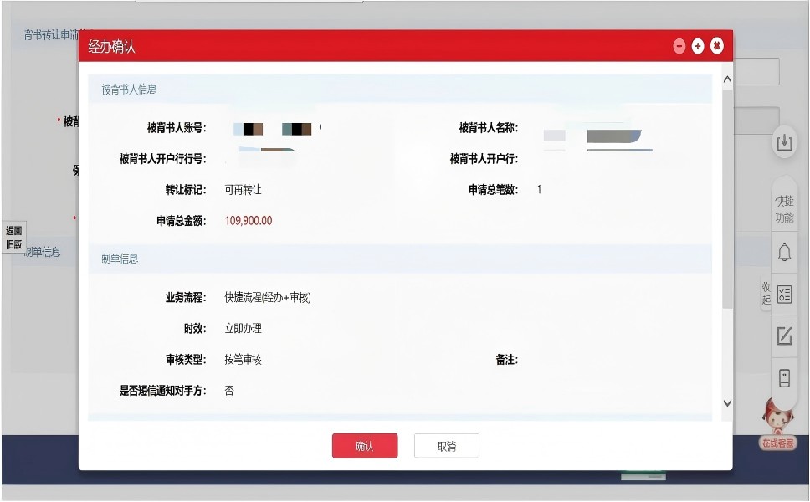The height and width of the screenshot is (502, 810).
Task: Click the mobile phone icon in sidebar
Action: coord(784,378)
